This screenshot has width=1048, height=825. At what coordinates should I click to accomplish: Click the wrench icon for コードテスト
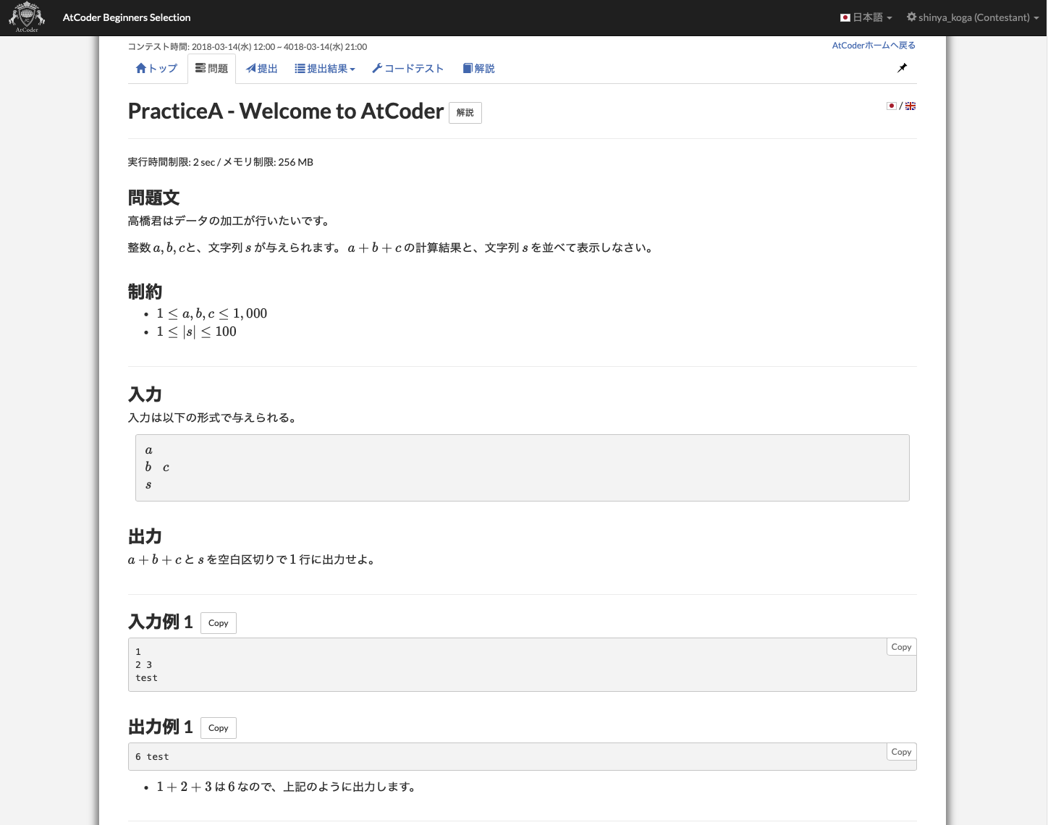coord(377,67)
